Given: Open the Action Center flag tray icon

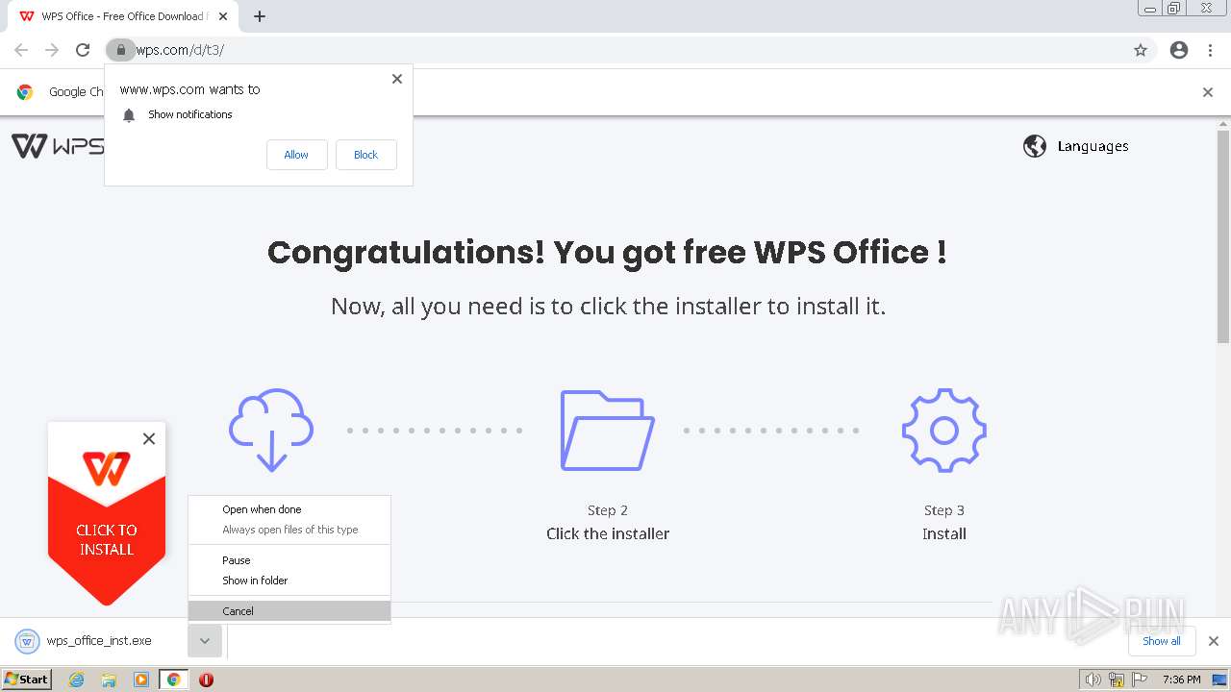Looking at the screenshot, I should click(x=1140, y=680).
